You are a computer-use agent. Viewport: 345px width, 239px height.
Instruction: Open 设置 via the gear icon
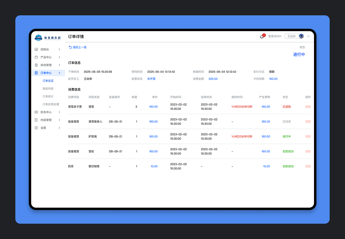[36, 128]
